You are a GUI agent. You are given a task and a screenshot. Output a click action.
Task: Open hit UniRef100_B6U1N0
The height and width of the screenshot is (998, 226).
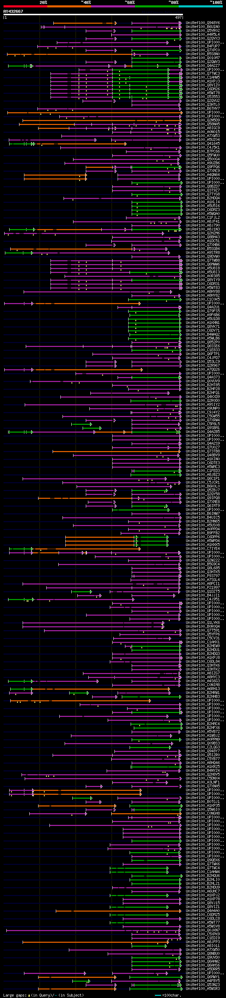(x=203, y=27)
